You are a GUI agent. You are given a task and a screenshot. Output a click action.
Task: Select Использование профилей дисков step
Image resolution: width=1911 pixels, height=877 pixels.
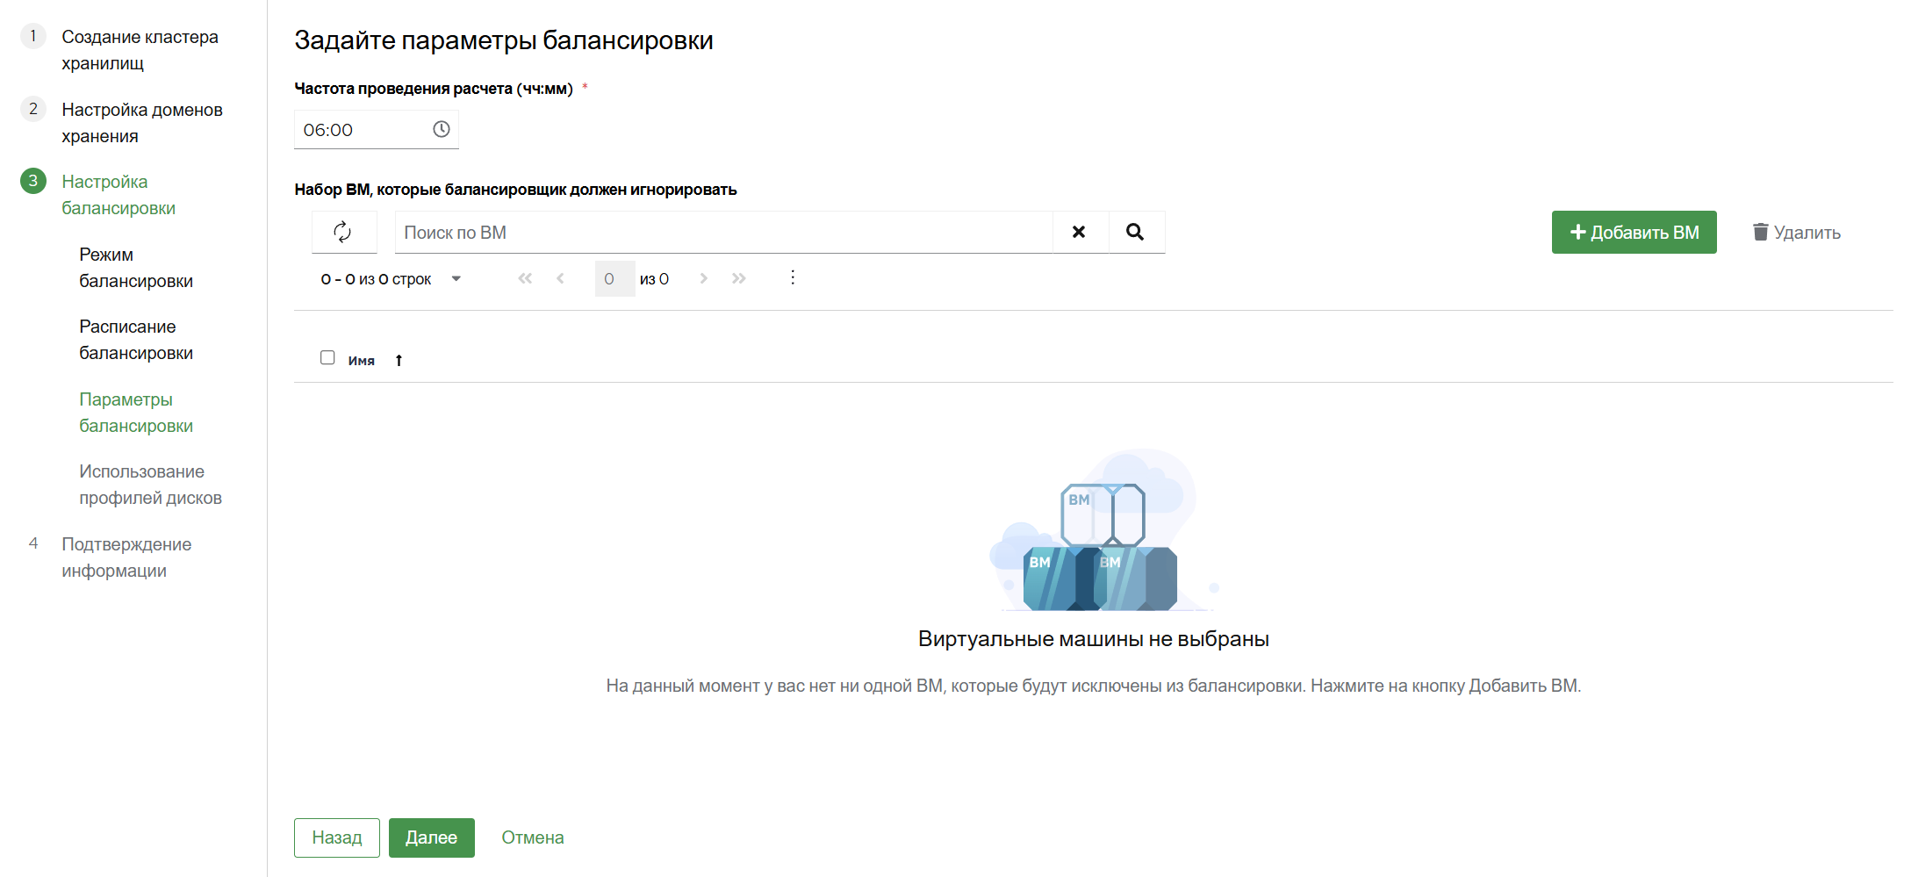150,485
